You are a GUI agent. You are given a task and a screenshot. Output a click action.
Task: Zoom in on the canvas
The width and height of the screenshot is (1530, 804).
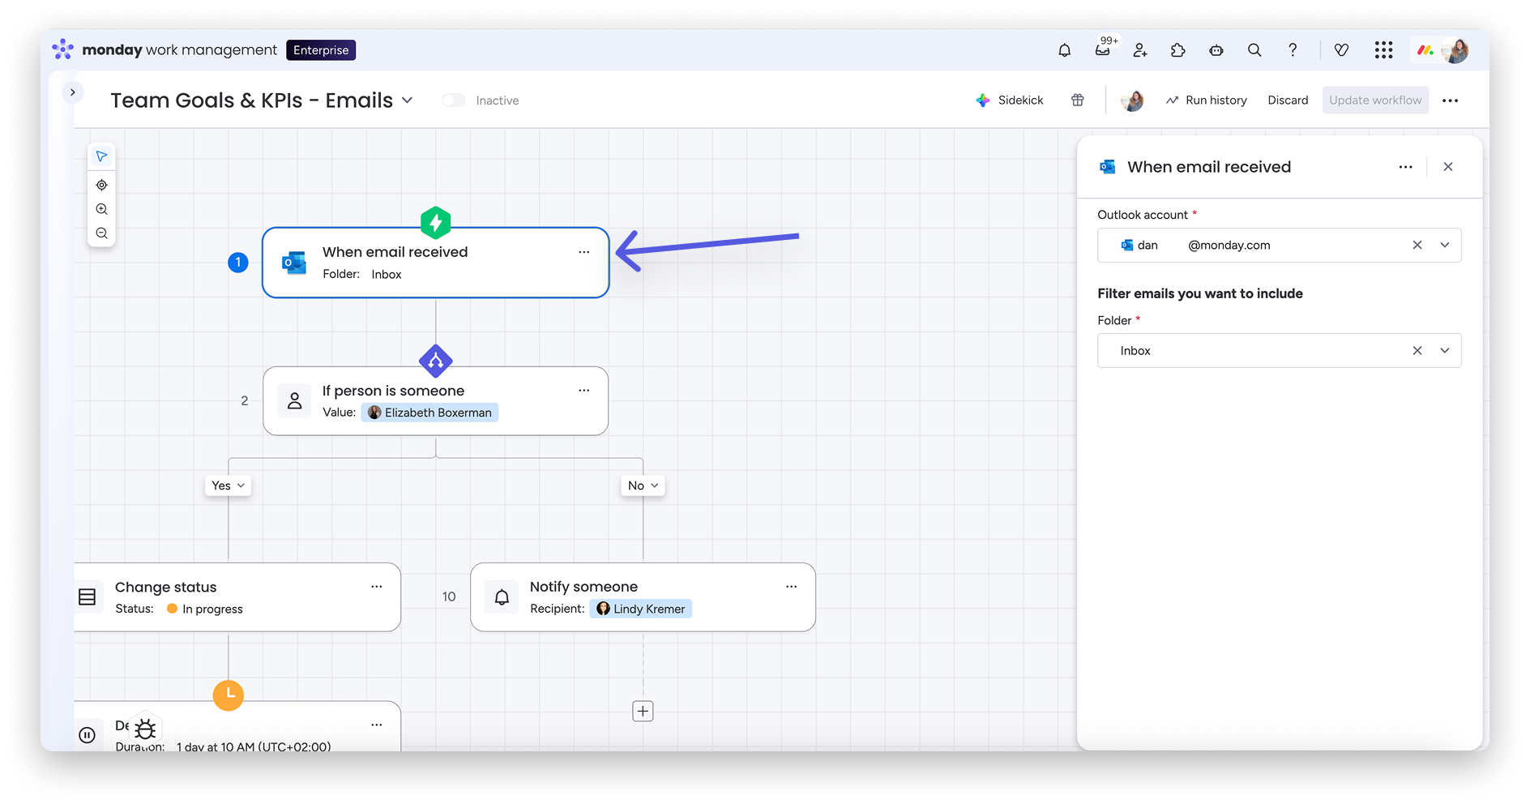click(x=101, y=209)
